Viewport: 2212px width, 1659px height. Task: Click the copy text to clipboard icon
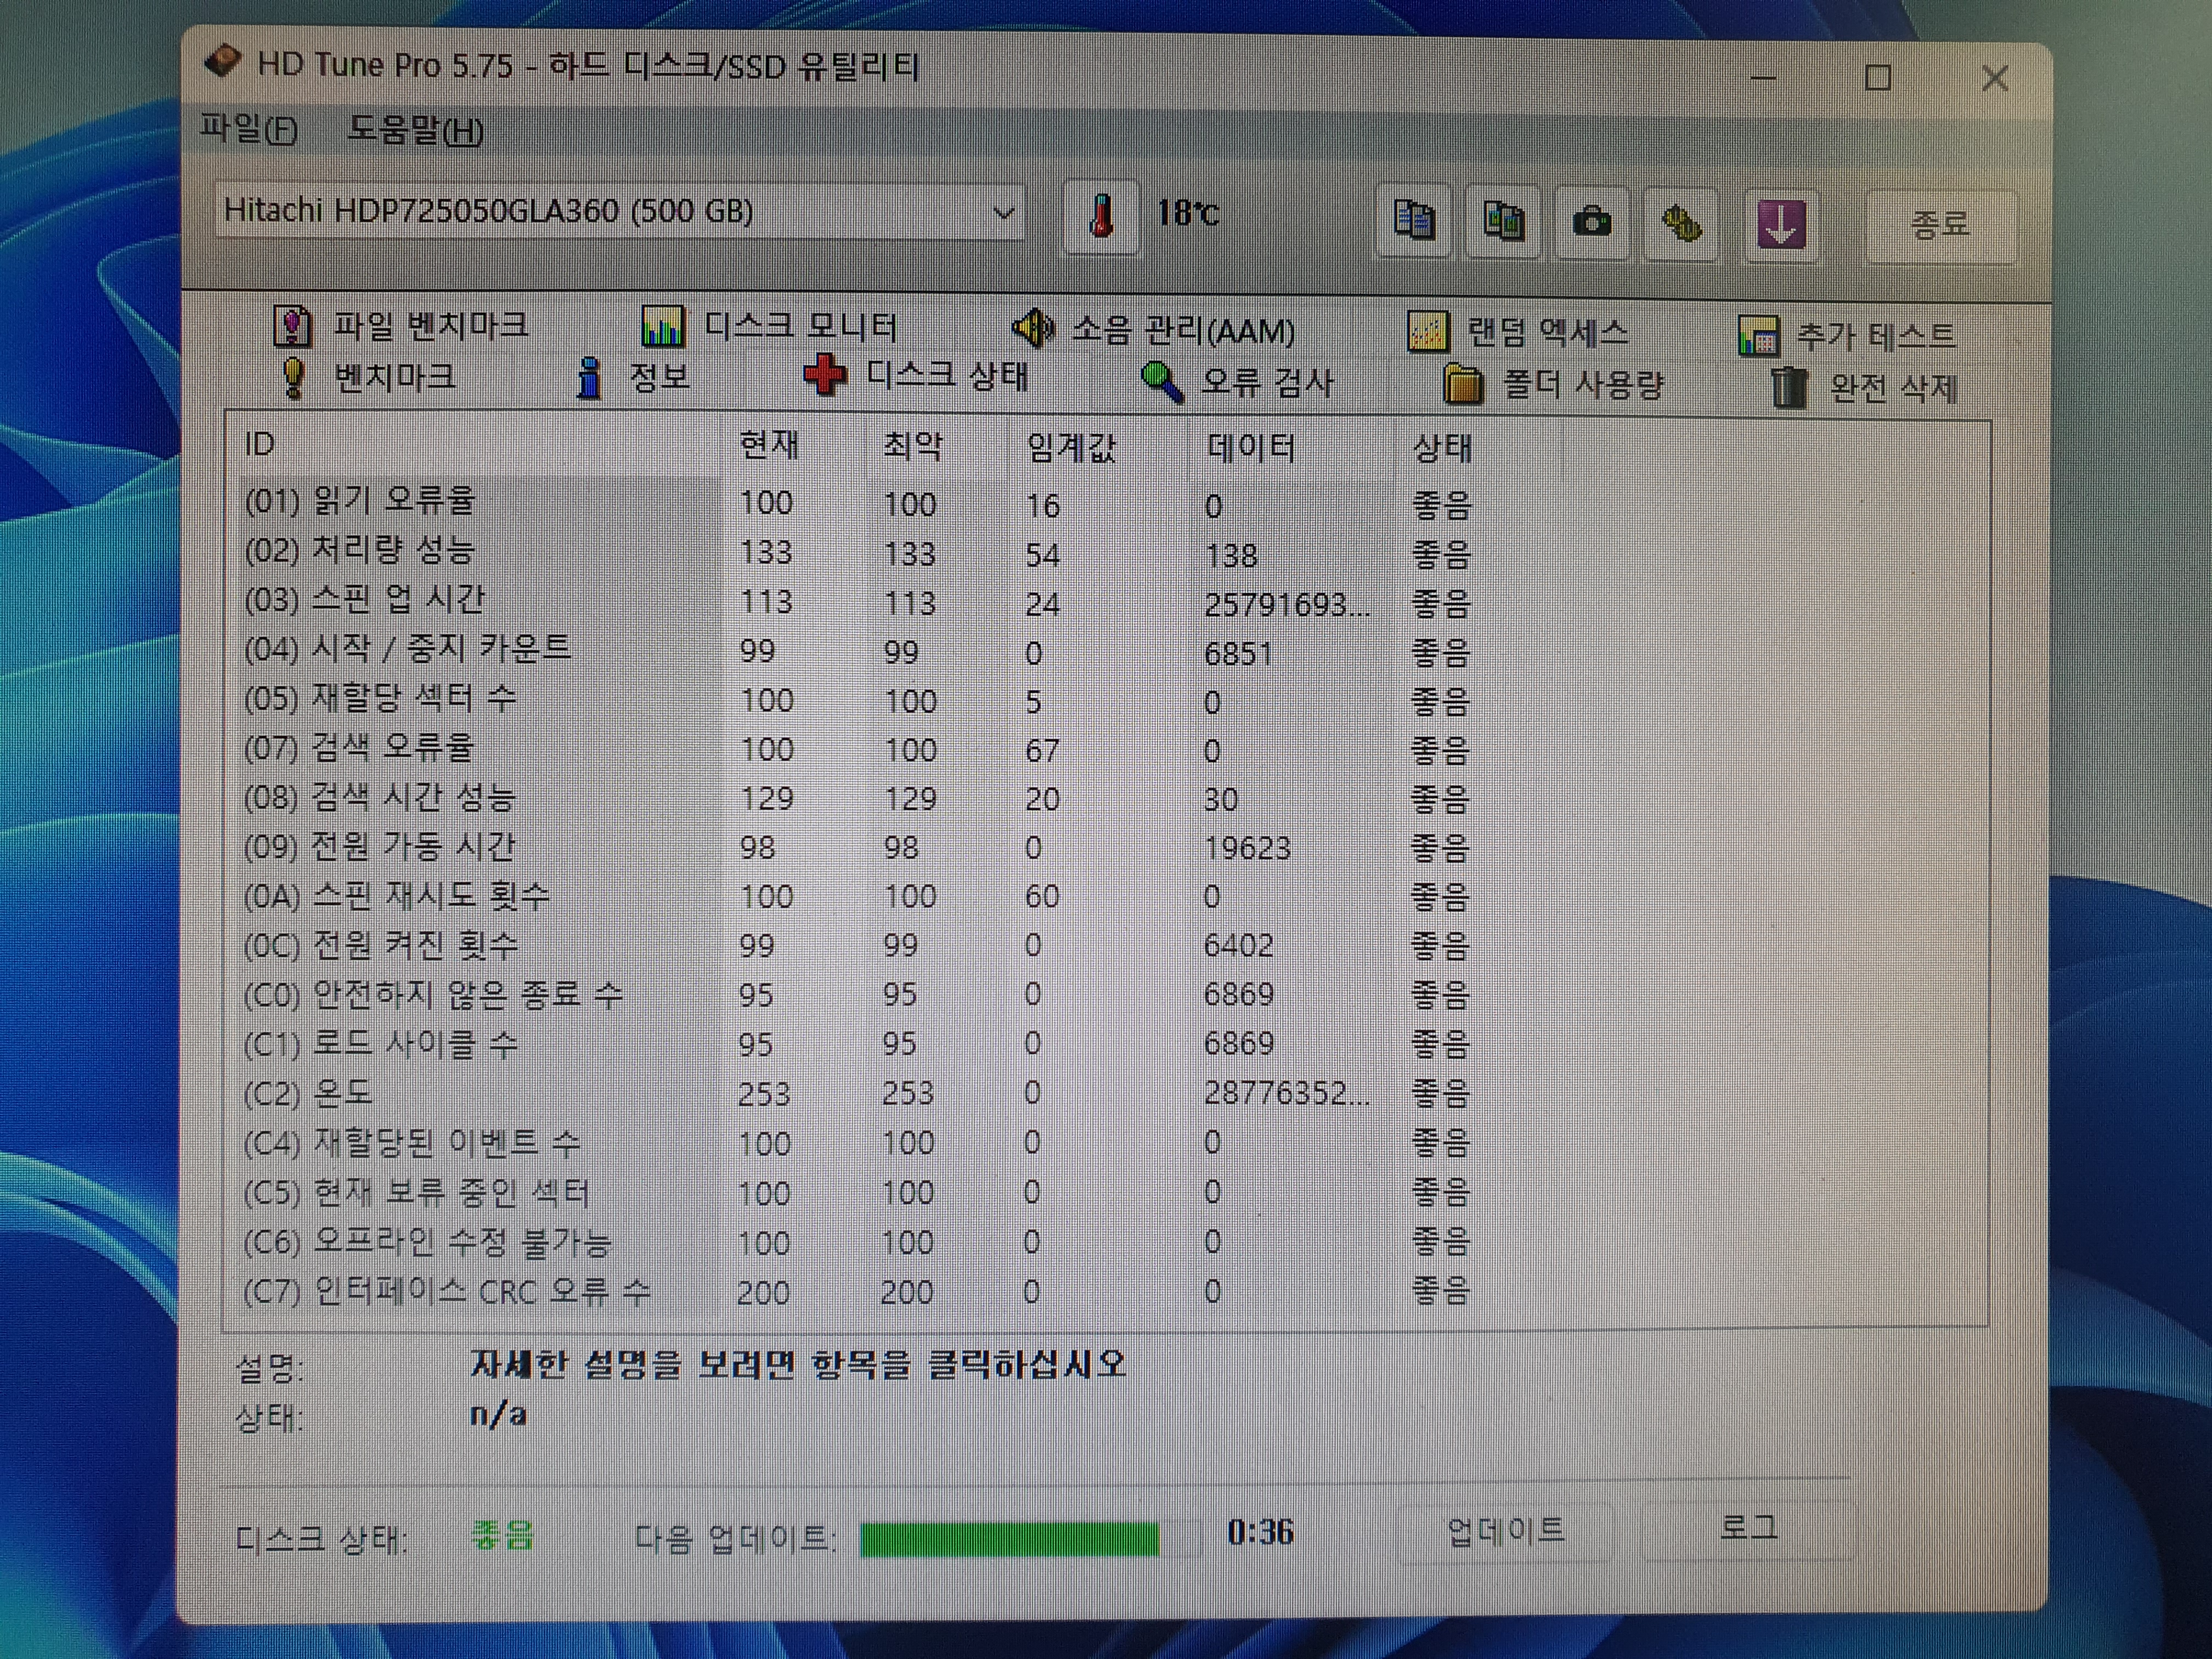tap(1413, 220)
